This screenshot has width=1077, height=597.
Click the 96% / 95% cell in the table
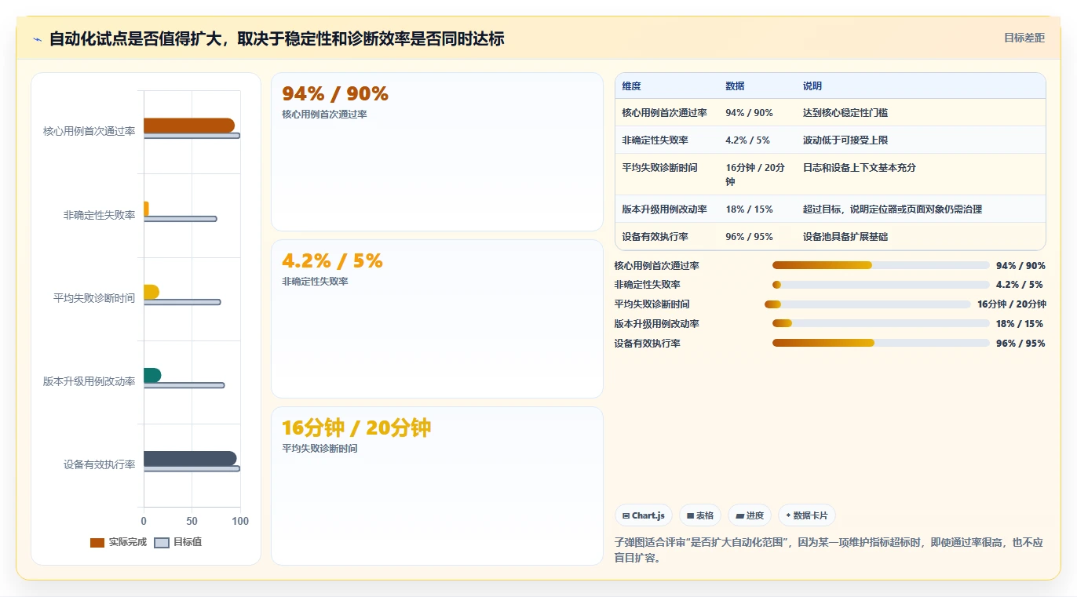coord(749,237)
